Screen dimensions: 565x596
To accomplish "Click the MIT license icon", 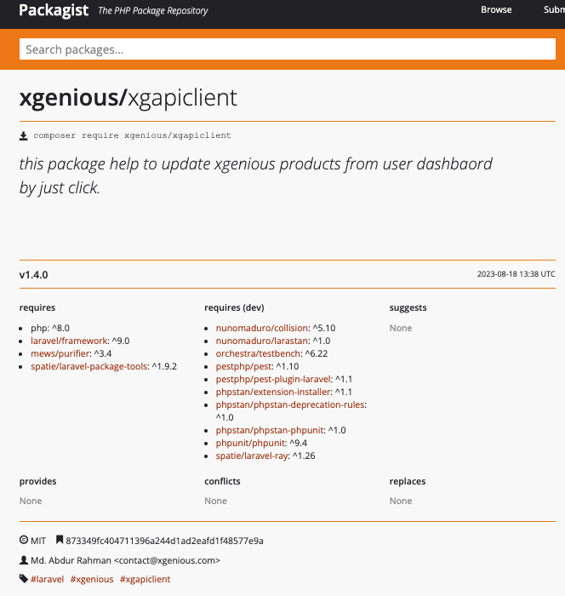I will [24, 541].
